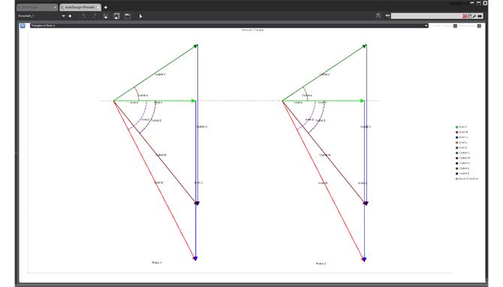Minimize the application window

coord(472,3)
